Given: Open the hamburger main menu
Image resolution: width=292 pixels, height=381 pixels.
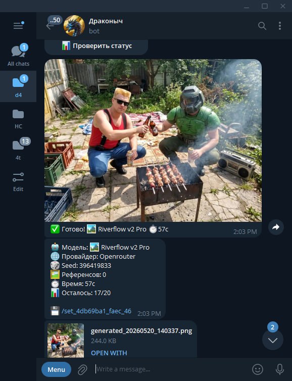Looking at the screenshot, I should (x=18, y=25).
